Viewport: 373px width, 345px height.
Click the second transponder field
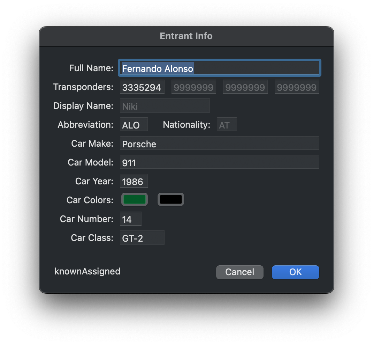[193, 87]
